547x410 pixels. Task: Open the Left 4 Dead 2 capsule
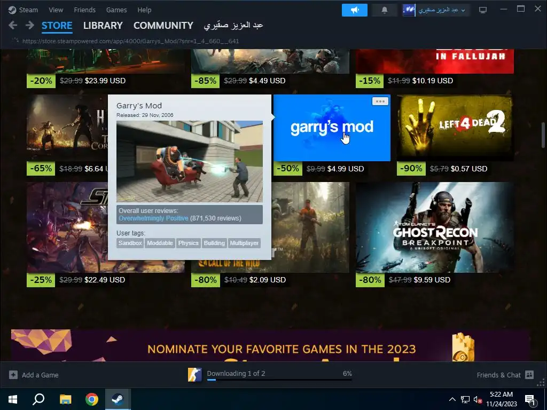tap(455, 128)
